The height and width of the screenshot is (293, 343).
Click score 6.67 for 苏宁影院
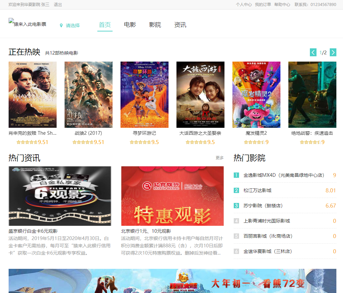point(330,206)
